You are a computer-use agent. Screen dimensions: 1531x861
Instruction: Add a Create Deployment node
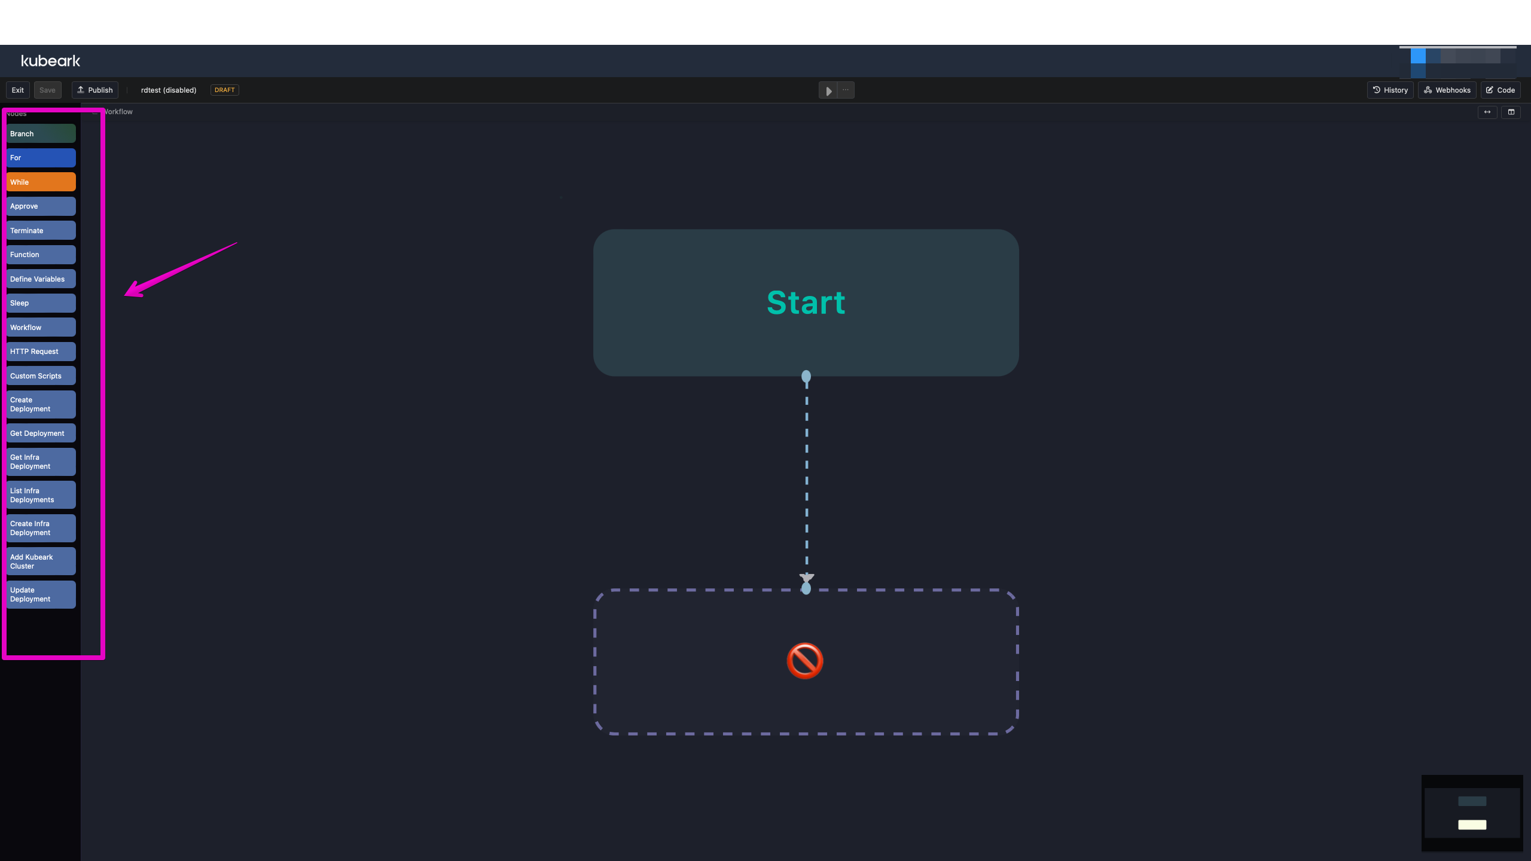40,404
